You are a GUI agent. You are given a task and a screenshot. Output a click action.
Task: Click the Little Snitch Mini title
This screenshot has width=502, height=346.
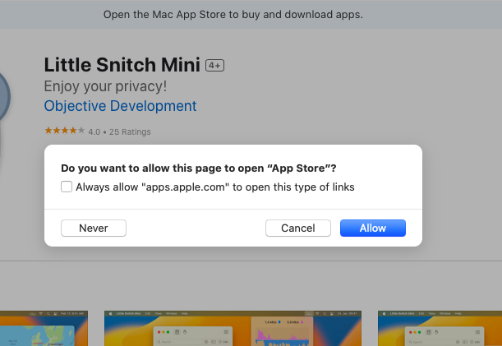pyautogui.click(x=122, y=64)
